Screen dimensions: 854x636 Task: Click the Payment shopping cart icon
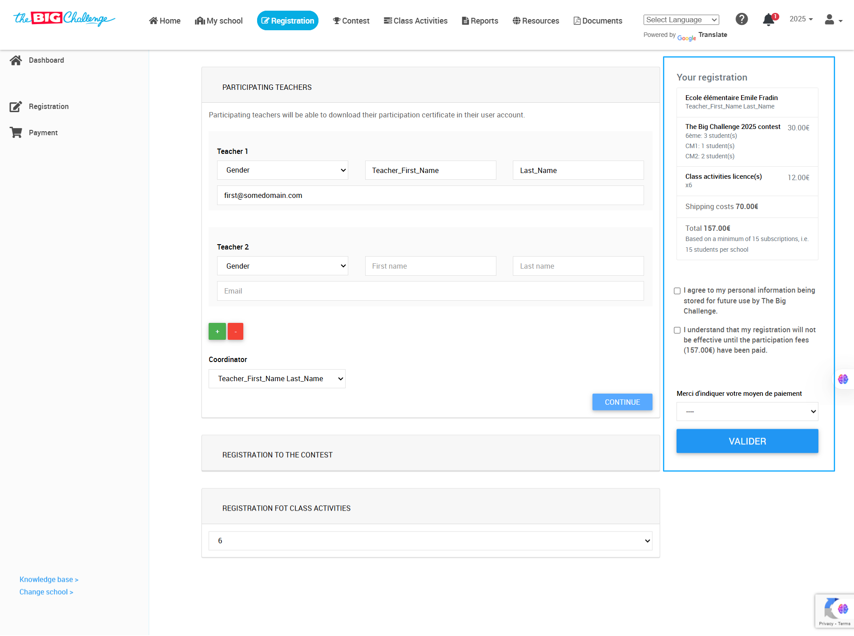point(16,133)
